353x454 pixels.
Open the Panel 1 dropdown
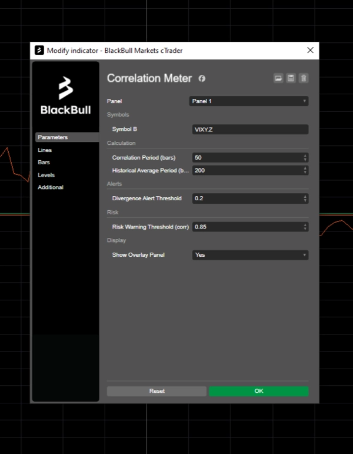click(249, 101)
